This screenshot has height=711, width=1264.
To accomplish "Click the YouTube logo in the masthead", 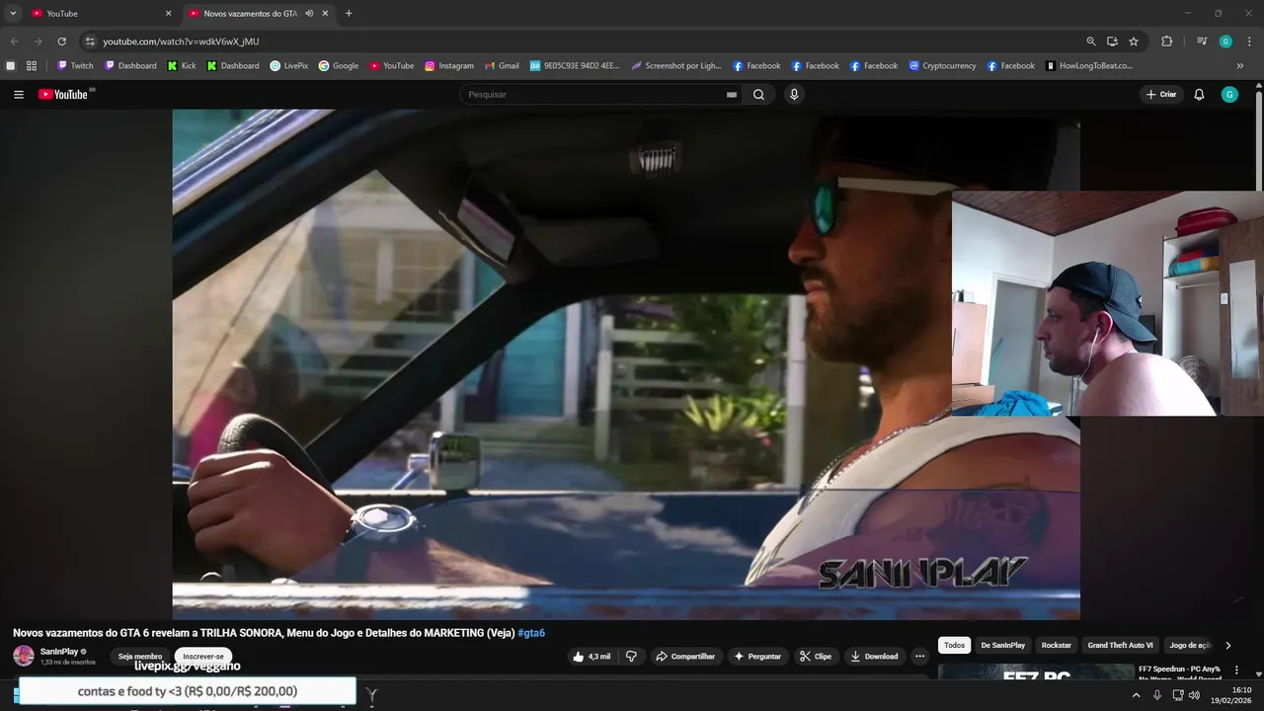I will coord(65,95).
